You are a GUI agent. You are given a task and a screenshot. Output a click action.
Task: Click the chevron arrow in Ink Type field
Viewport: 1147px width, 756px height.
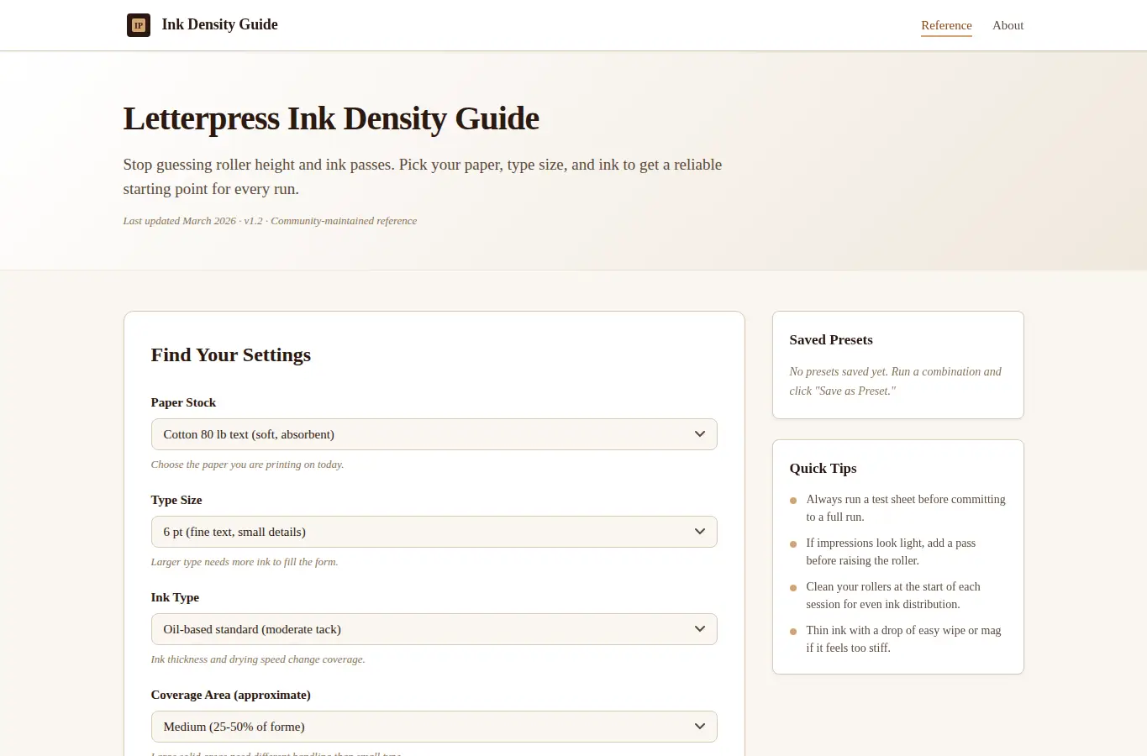coord(699,629)
